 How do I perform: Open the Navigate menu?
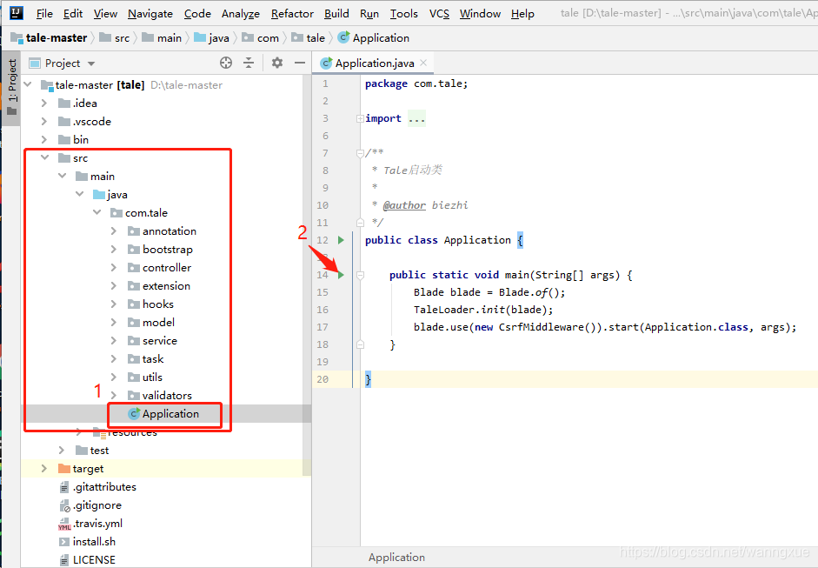tap(150, 14)
